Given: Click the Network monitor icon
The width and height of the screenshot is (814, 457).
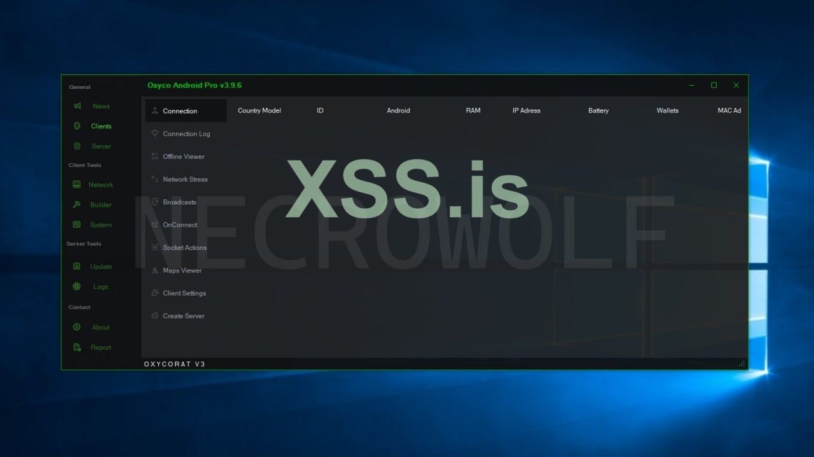Looking at the screenshot, I should tap(76, 185).
